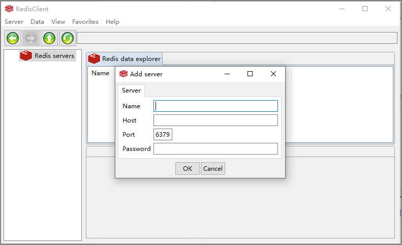Maximize the RedisClient main window
Image resolution: width=402 pixels, height=245 pixels.
[365, 9]
